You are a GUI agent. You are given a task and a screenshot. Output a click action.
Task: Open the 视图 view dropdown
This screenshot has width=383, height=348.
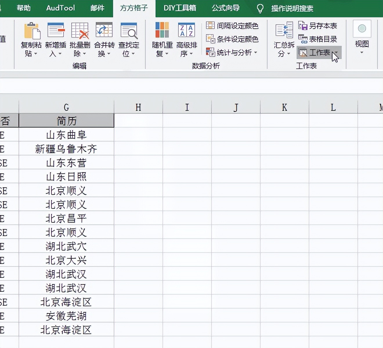362,52
